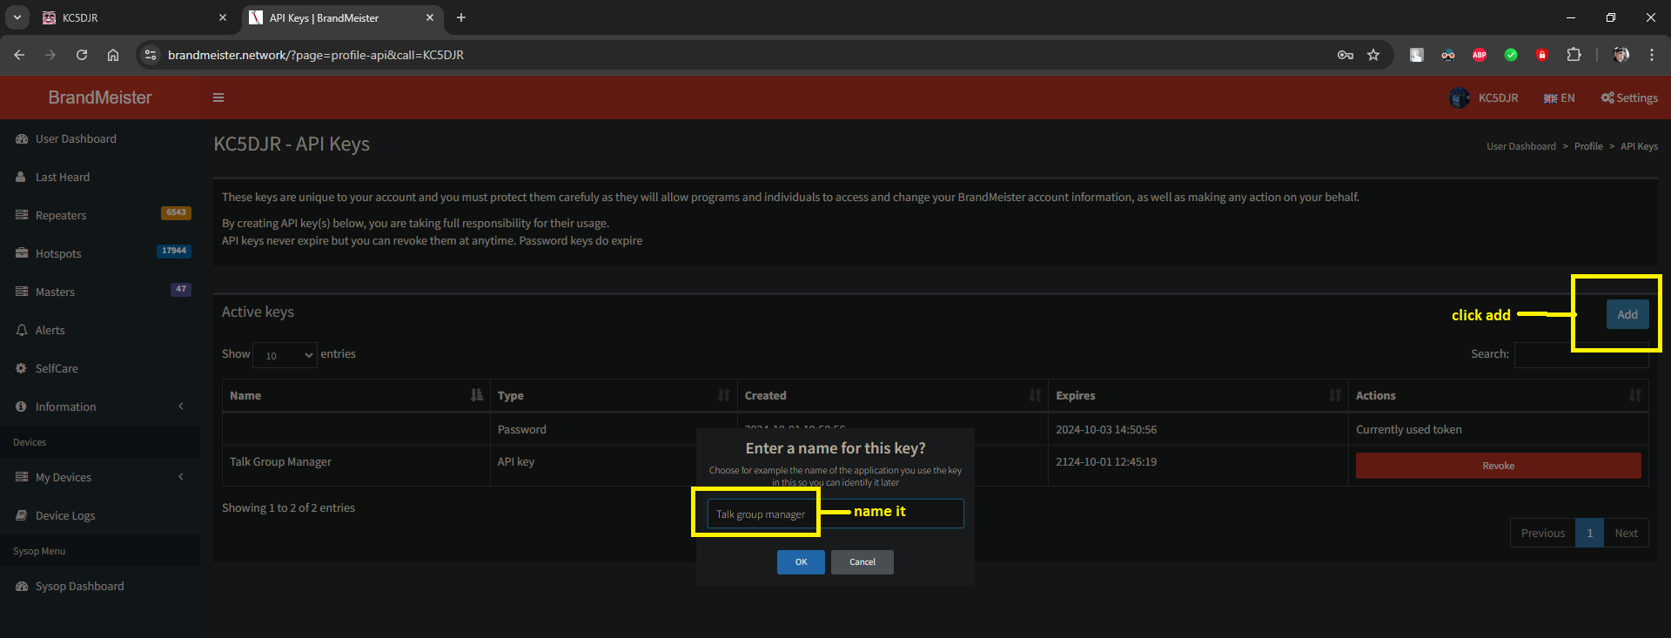Open a new browser tab
Screen dimensions: 1671x638
pyautogui.click(x=461, y=17)
